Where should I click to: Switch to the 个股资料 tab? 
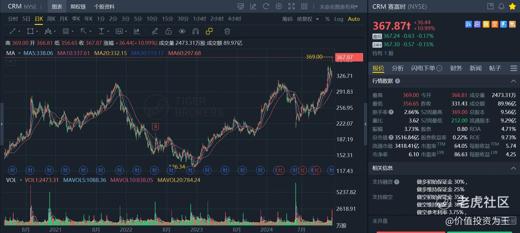104,6
